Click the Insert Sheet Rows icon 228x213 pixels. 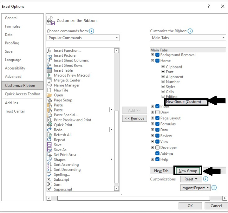[49, 65]
